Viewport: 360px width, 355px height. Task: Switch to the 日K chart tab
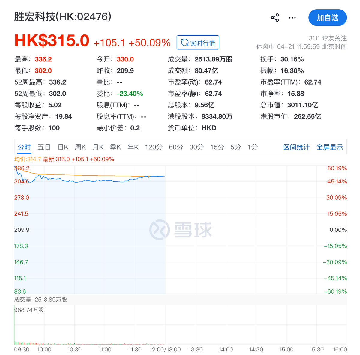63,147
